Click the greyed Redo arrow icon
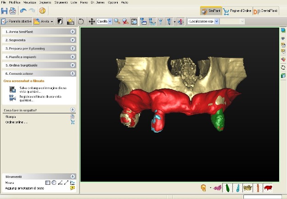The width and height of the screenshot is (287, 199). [x=32, y=11]
